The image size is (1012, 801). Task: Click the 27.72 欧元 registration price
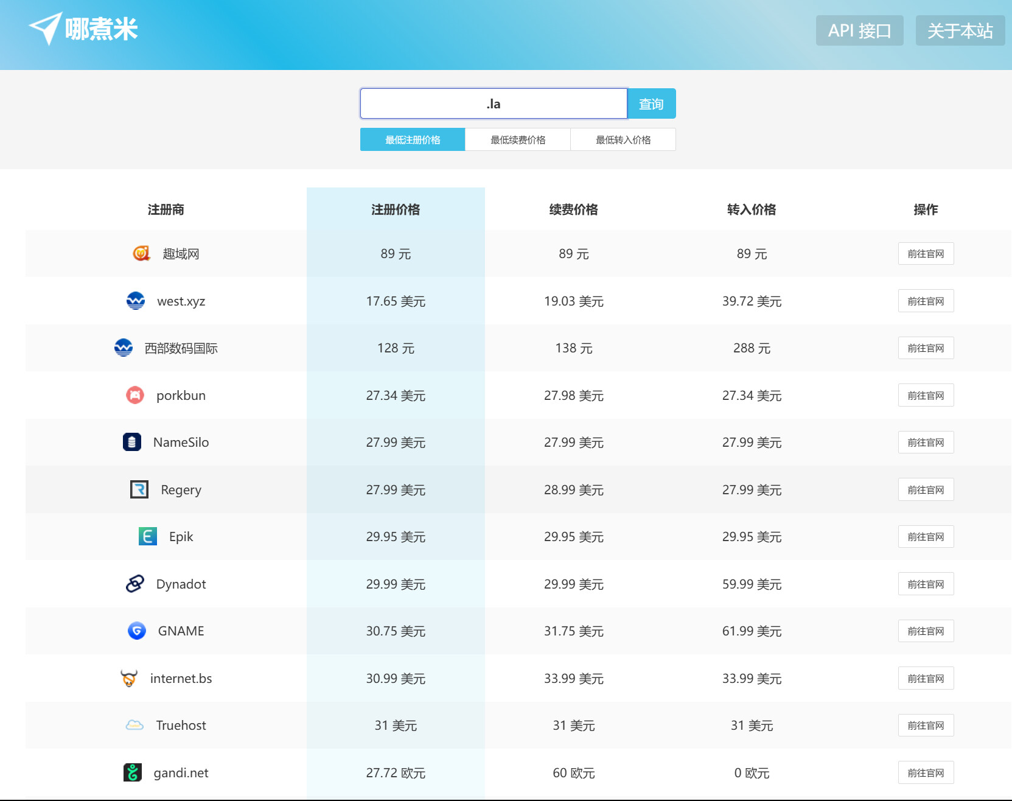coord(396,773)
